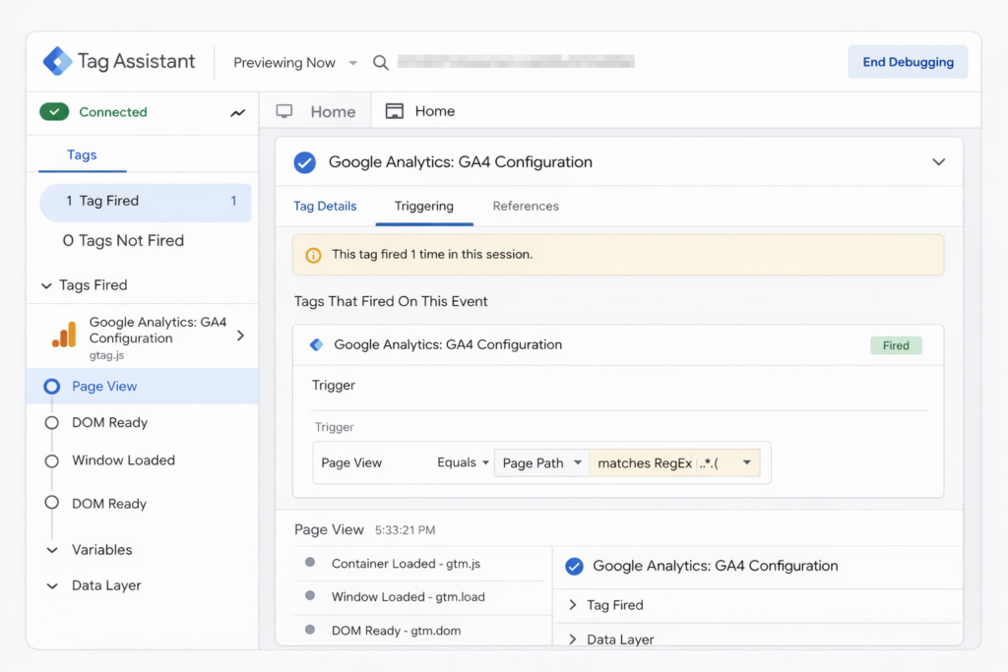Click the Window Loaded - gtm.load event

point(409,597)
